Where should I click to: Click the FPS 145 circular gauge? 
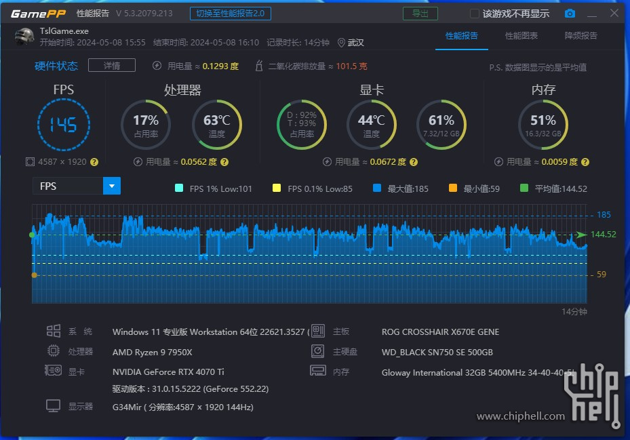coord(64,125)
